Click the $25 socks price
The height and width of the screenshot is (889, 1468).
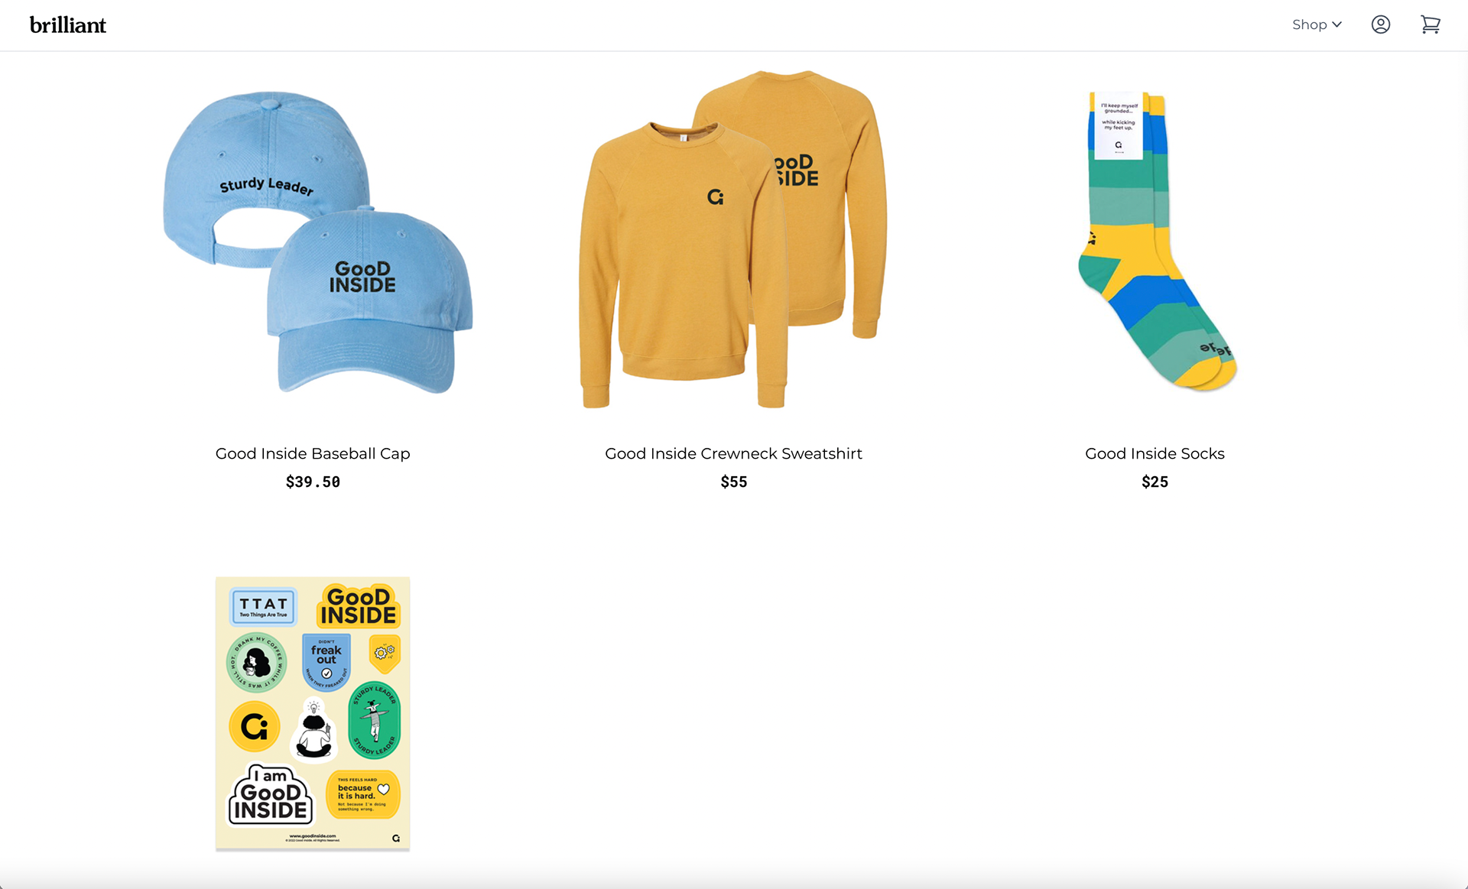pos(1155,482)
